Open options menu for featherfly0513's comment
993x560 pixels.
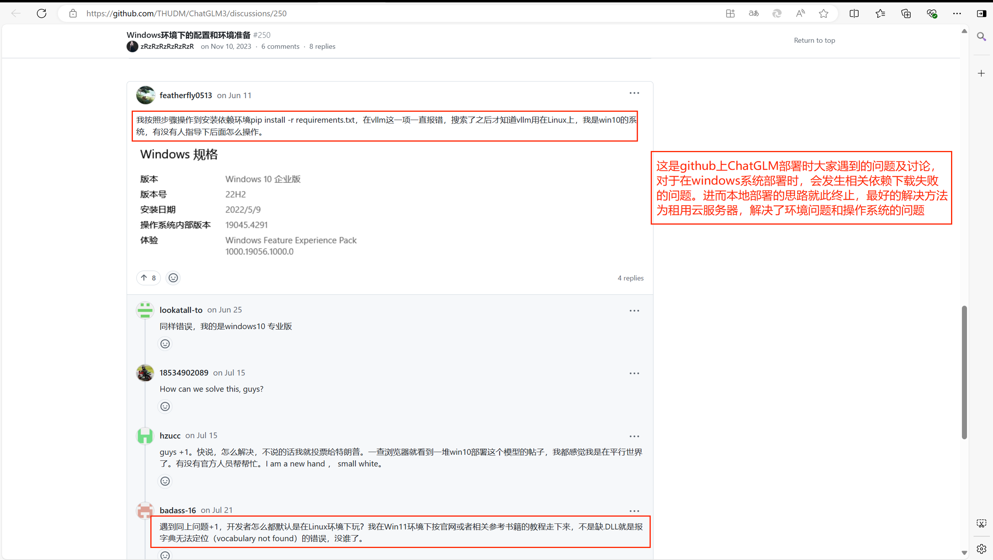click(634, 93)
